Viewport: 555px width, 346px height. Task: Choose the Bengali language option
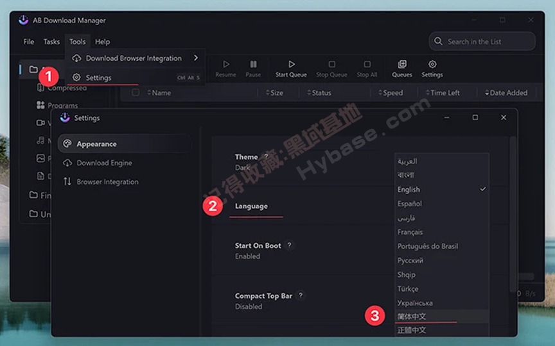(x=442, y=176)
